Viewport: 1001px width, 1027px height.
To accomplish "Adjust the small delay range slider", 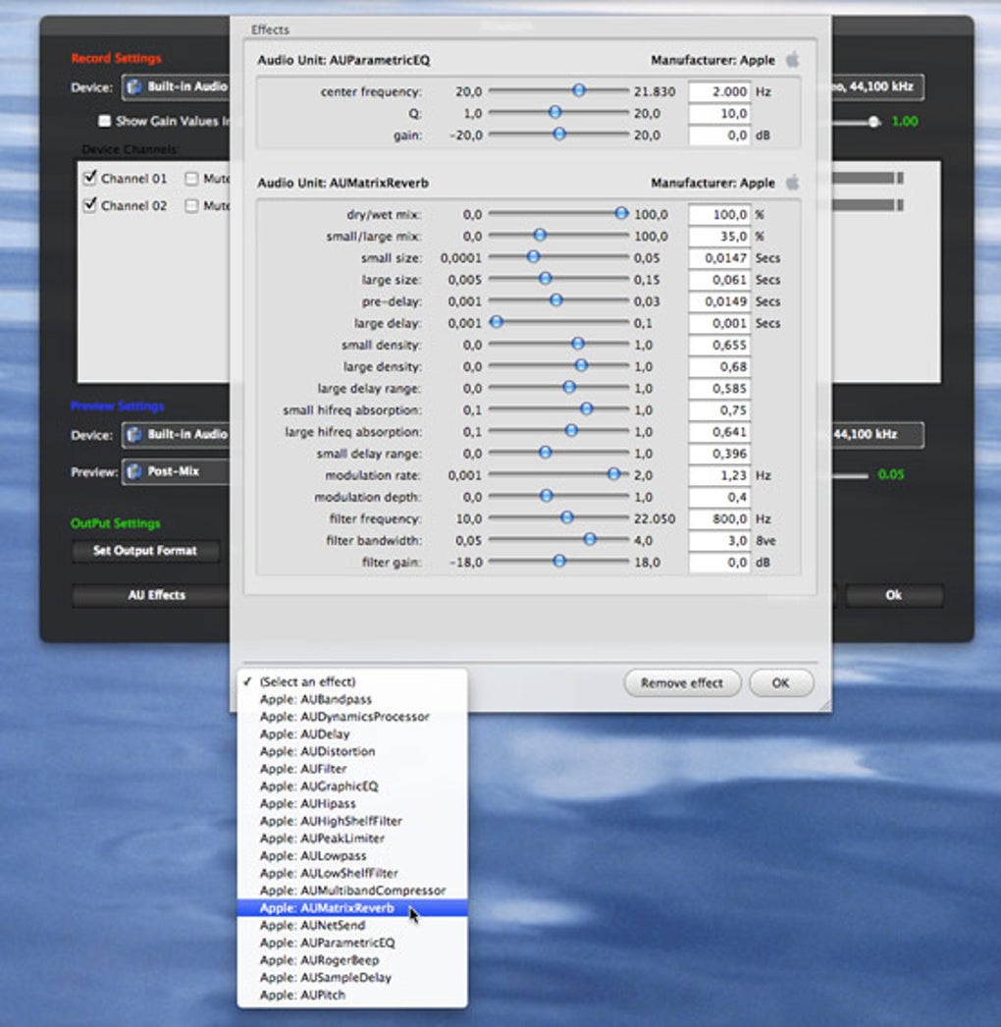I will (545, 452).
